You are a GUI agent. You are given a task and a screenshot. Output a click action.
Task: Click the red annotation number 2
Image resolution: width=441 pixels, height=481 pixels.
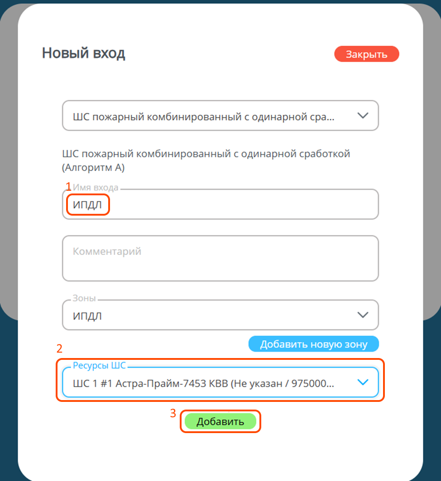59,348
